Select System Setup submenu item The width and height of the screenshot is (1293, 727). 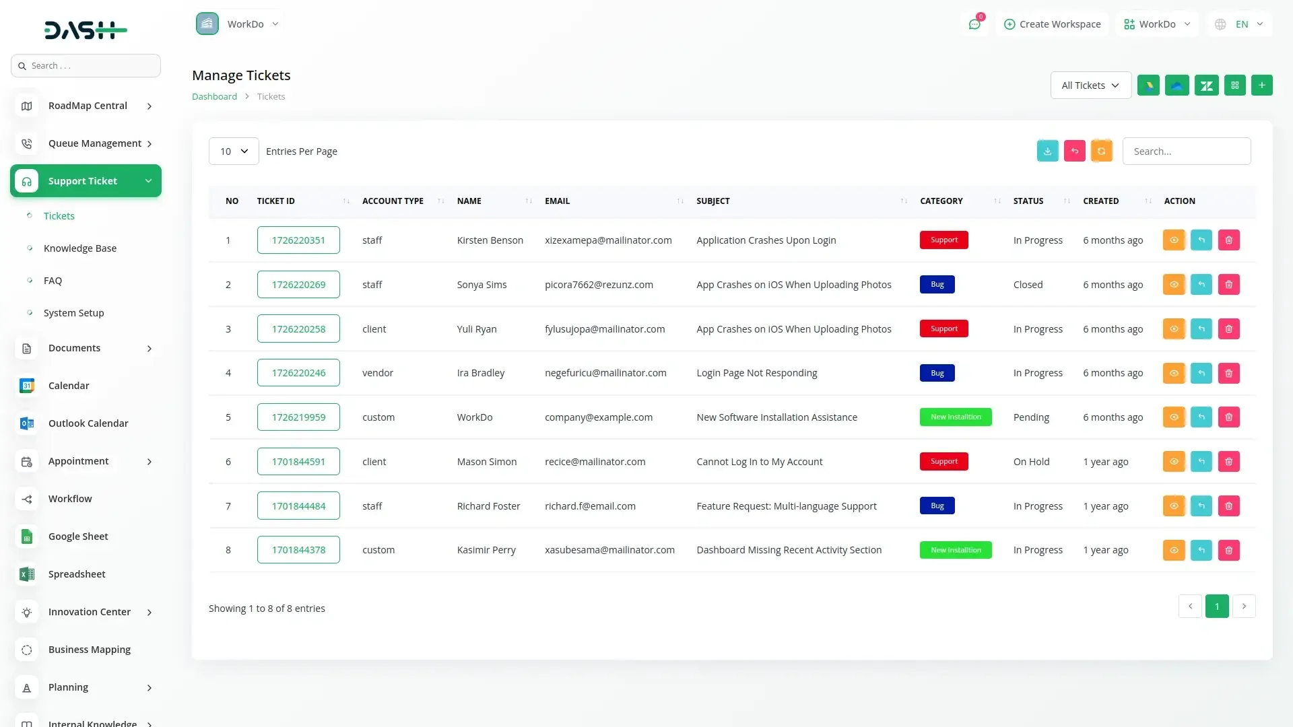(x=73, y=313)
